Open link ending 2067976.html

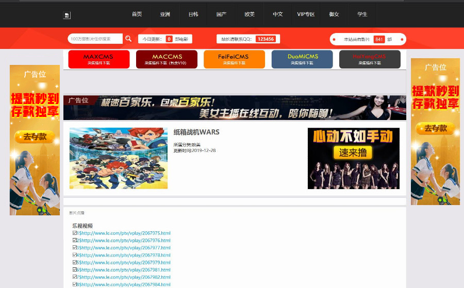124,241
